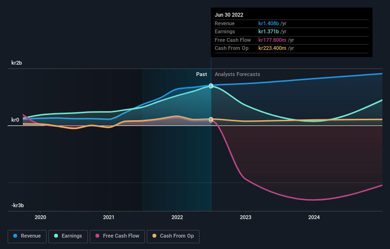
Task: Toggle the Revenue legend button
Action: point(27,236)
